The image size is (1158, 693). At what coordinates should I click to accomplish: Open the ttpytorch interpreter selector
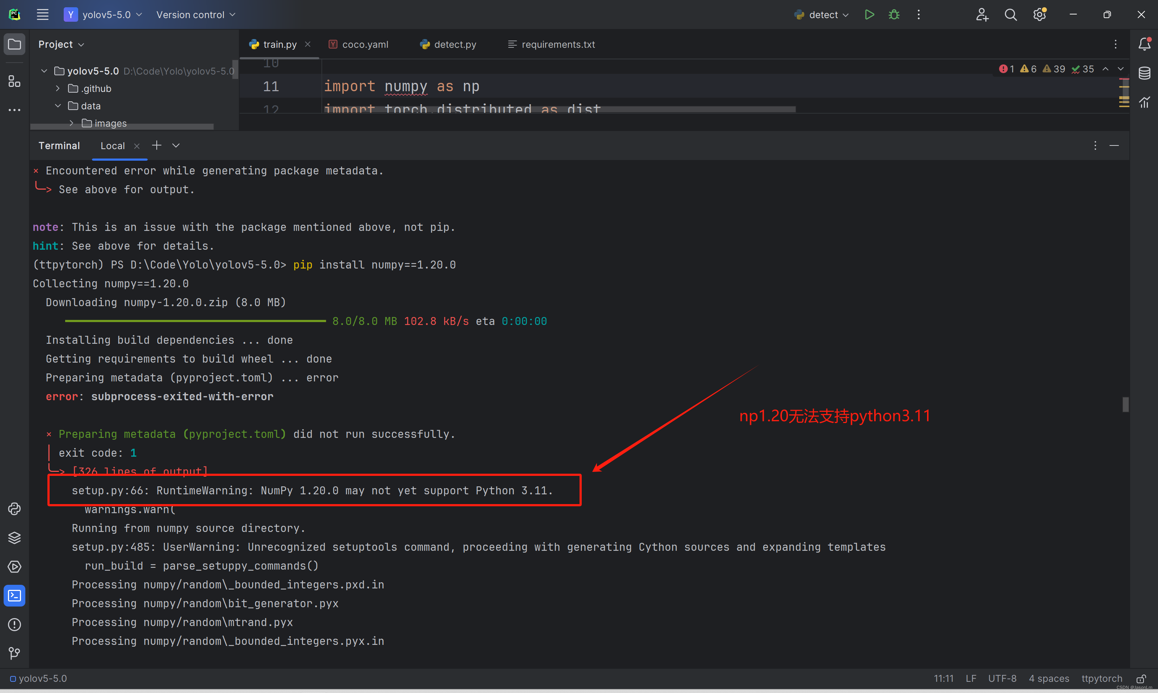tap(1102, 679)
